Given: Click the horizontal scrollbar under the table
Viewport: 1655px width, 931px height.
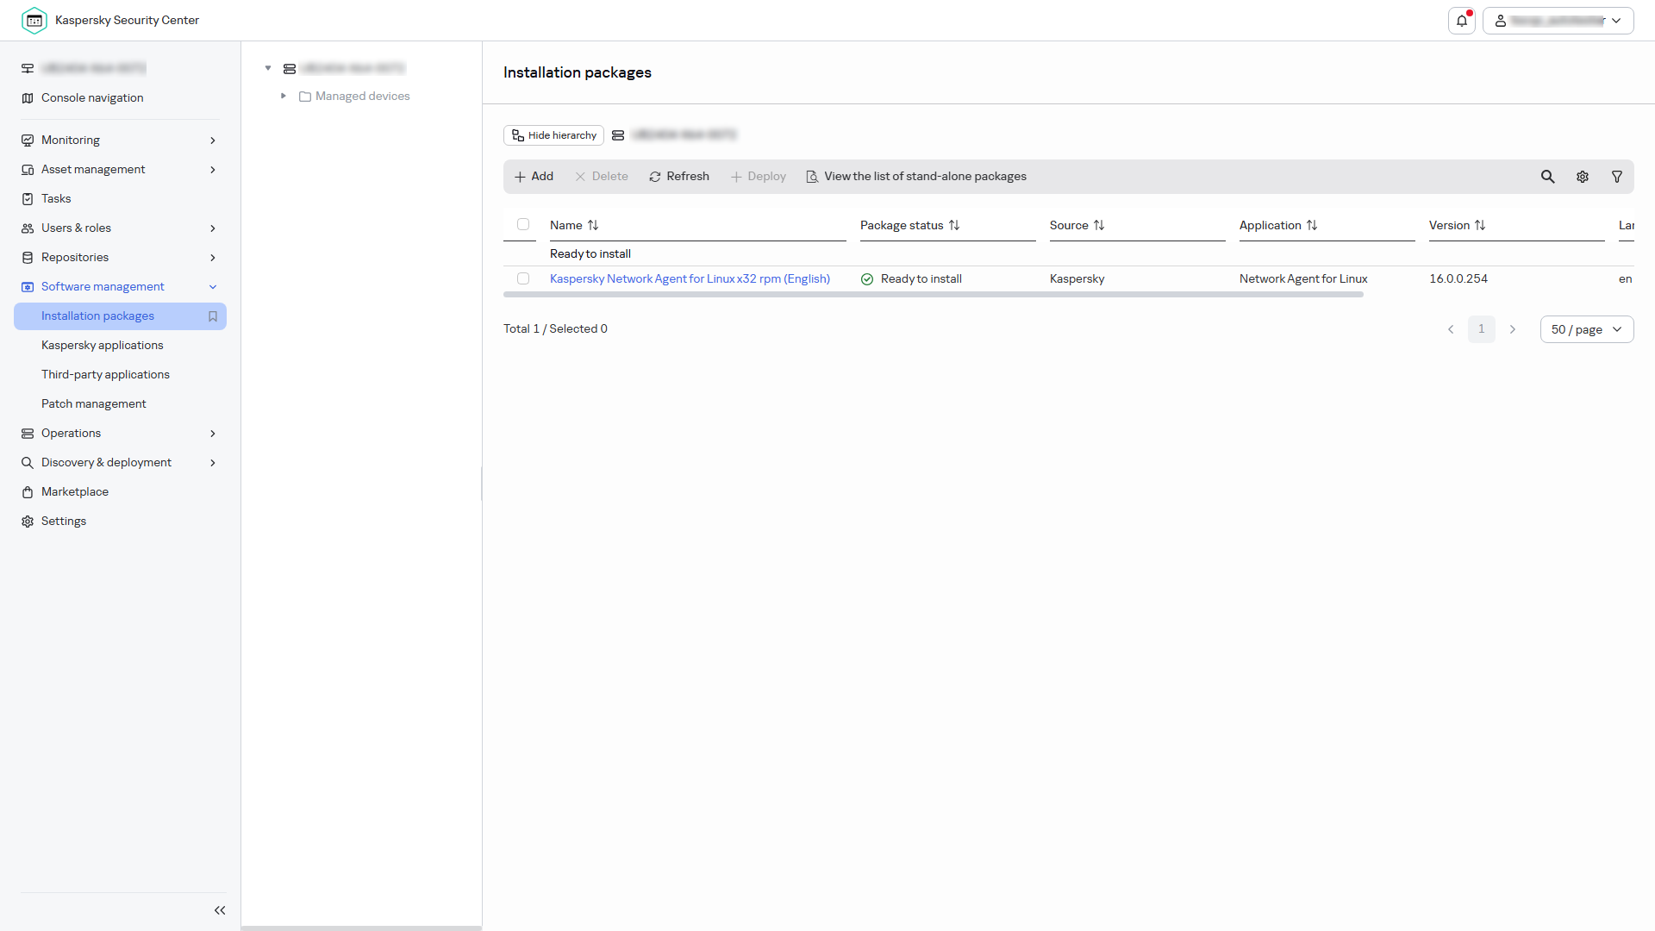Looking at the screenshot, I should [934, 295].
